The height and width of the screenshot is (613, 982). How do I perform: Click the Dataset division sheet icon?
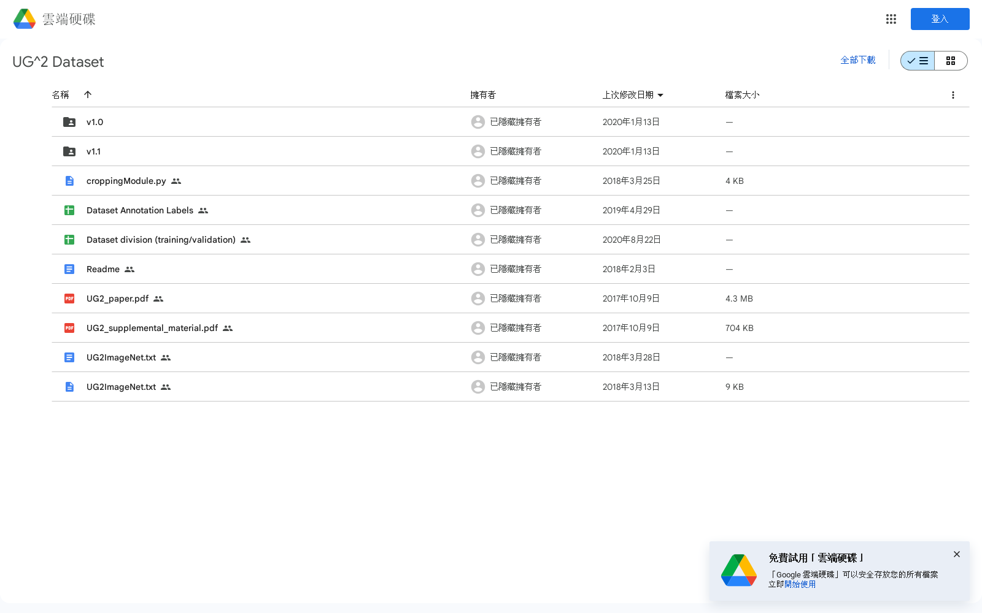pos(69,240)
